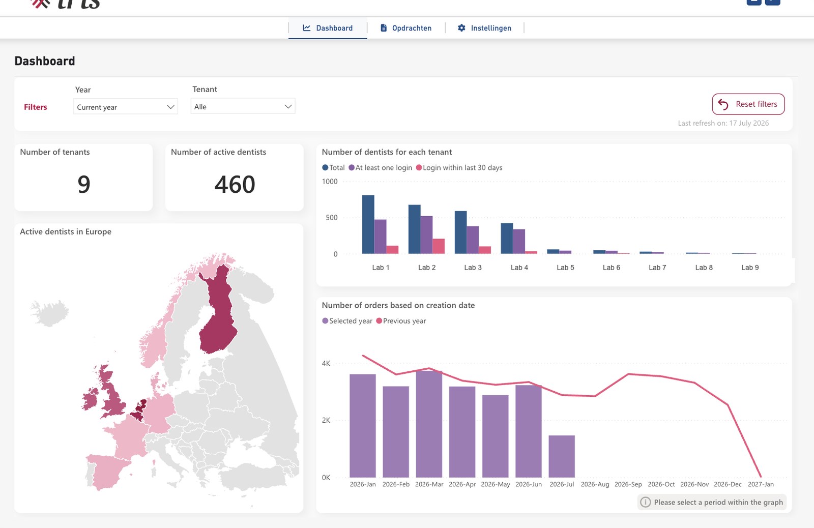Viewport: 814px width, 528px height.
Task: Open the Dashboard tab
Action: [328, 28]
